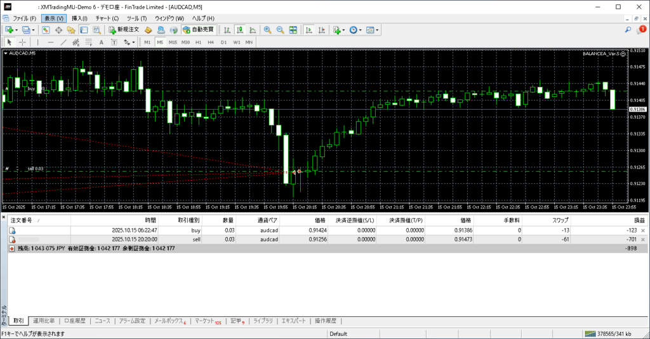650x339 pixels.
Task: Open the new chart dropdown arrow
Action: (x=17, y=30)
